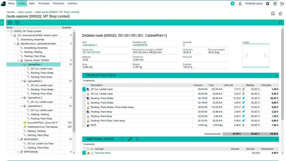The height and width of the screenshot is (161, 286).
Task: Collapse the CabinetPart-2 tree node
Action: click(x=22, y=81)
